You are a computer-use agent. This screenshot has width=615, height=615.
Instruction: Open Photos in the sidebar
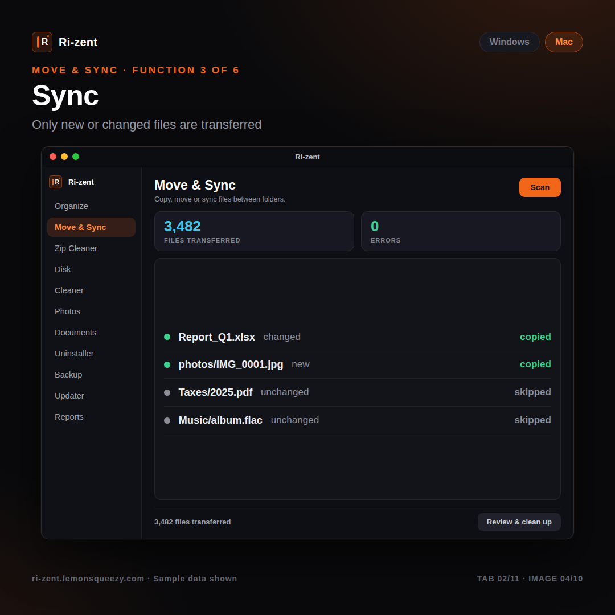click(91, 311)
